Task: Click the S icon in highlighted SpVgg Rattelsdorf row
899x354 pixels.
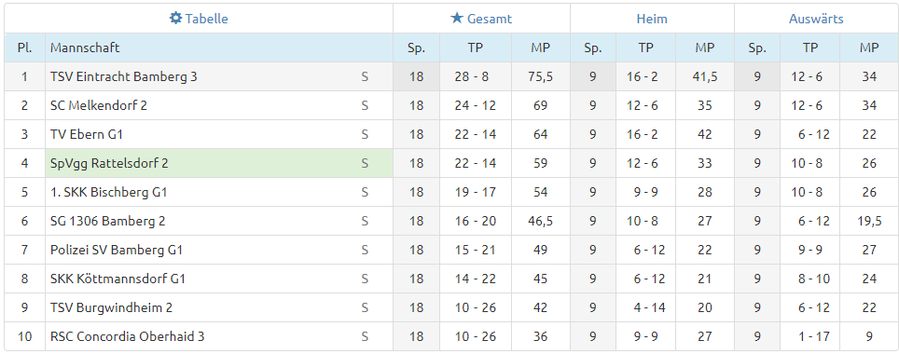Action: [365, 163]
